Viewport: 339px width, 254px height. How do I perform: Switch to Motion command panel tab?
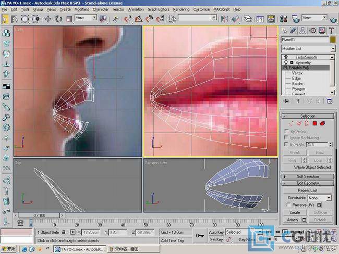click(x=312, y=31)
